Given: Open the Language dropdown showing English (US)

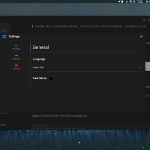Looking at the screenshot, I should [87, 67].
